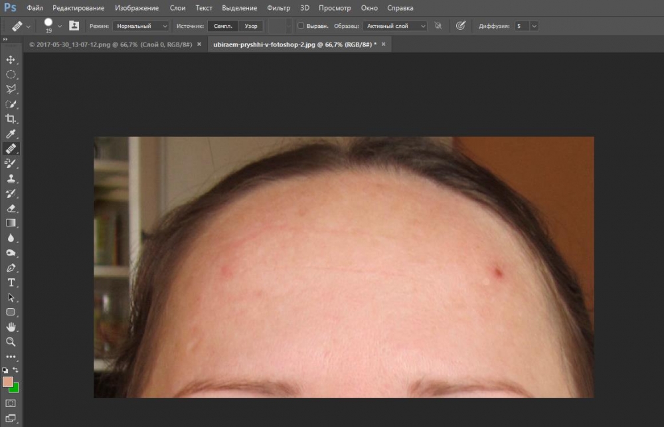Select the Move tool
The width and height of the screenshot is (664, 427).
[x=11, y=60]
